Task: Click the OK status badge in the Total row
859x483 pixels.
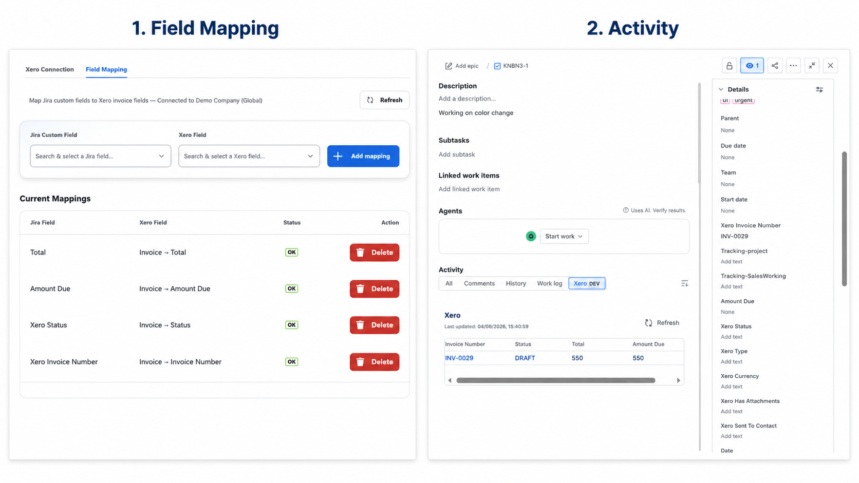Action: click(292, 253)
